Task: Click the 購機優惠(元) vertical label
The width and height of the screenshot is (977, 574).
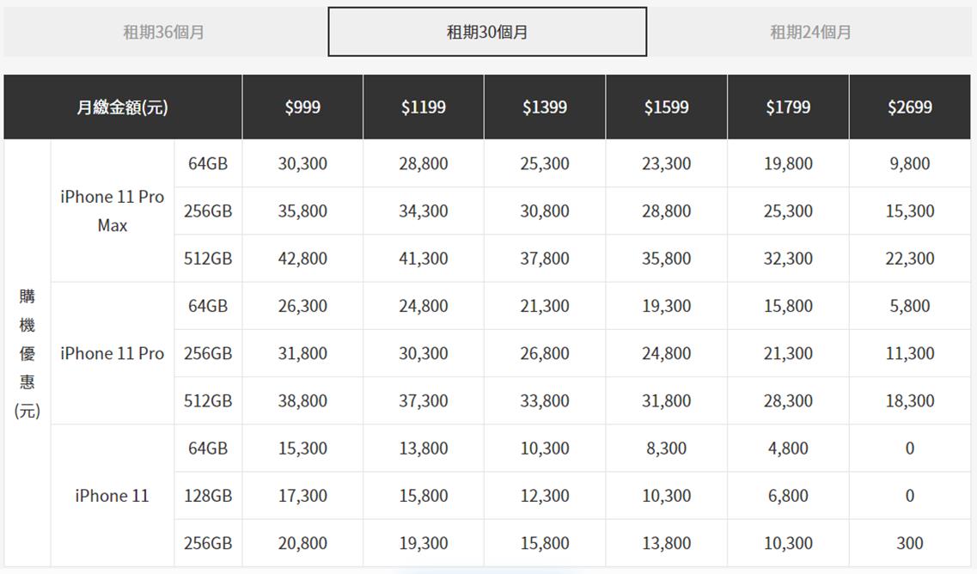Action: click(x=27, y=353)
